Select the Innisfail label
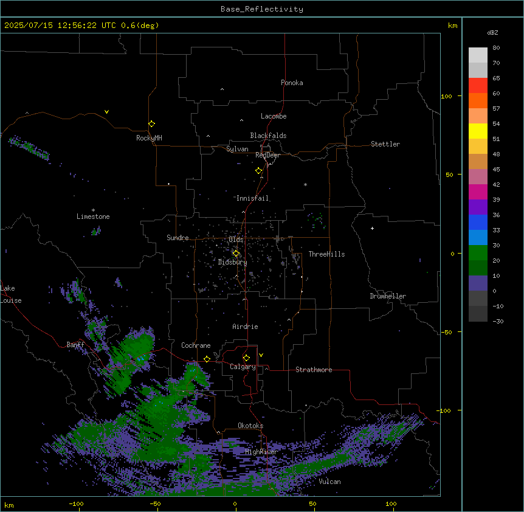 click(253, 198)
